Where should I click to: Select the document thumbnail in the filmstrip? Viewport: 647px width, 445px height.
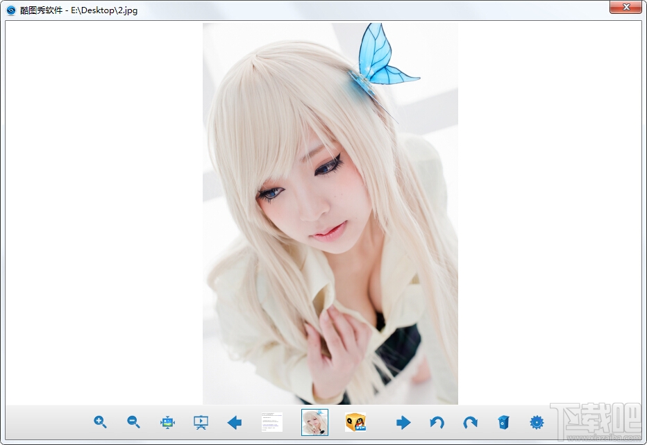(272, 422)
